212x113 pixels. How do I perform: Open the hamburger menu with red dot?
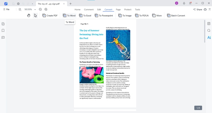tap(190, 3)
